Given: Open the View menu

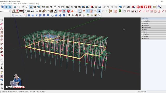Looking at the screenshot, I should [5, 4].
